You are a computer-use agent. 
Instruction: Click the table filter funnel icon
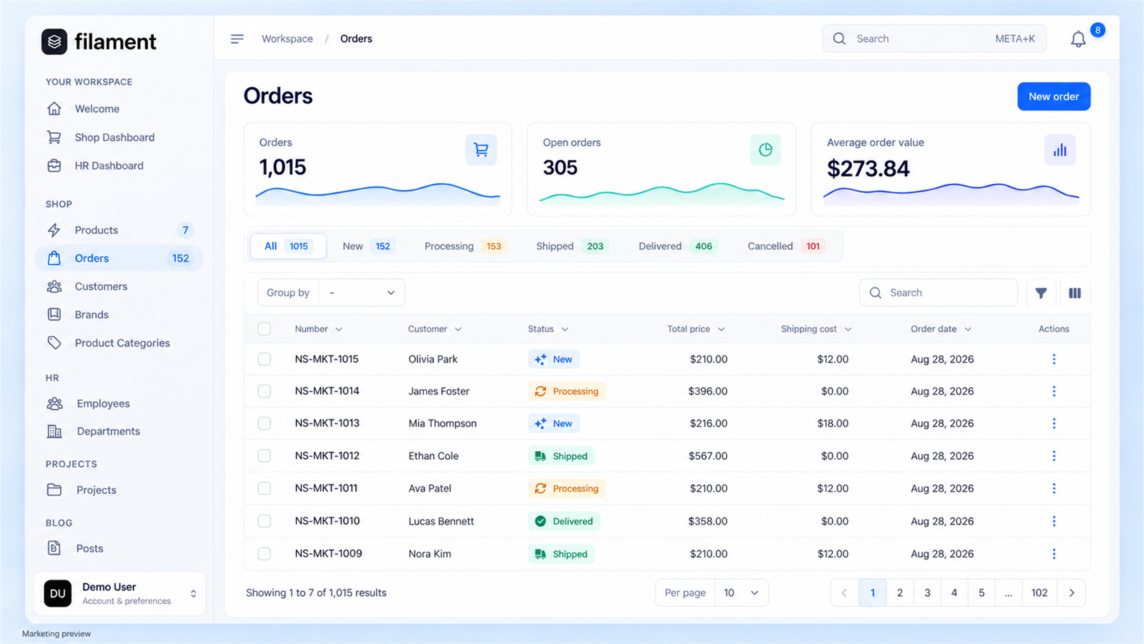tap(1041, 293)
